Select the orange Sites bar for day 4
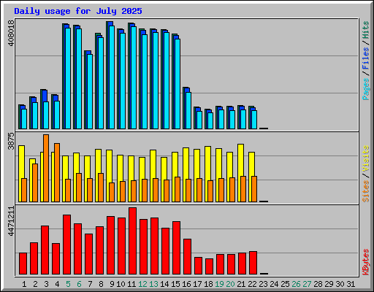This screenshot has height=292, width=374. point(57,172)
